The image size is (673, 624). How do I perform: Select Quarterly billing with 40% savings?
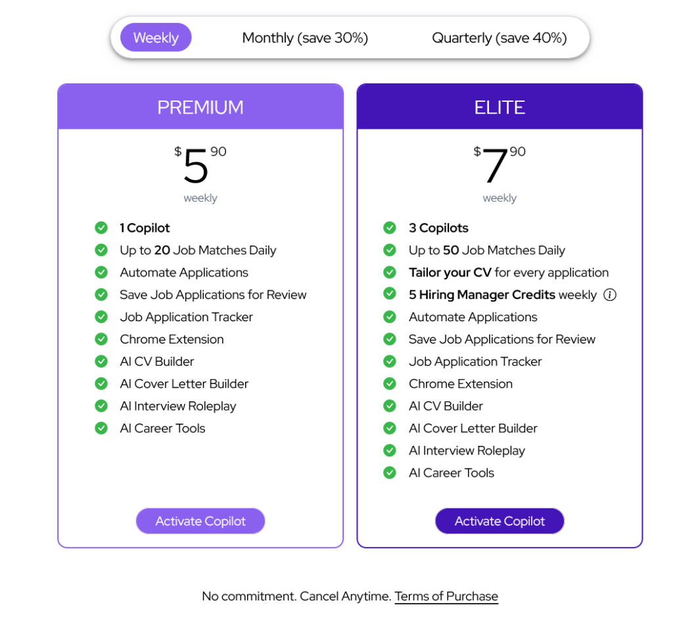point(499,37)
